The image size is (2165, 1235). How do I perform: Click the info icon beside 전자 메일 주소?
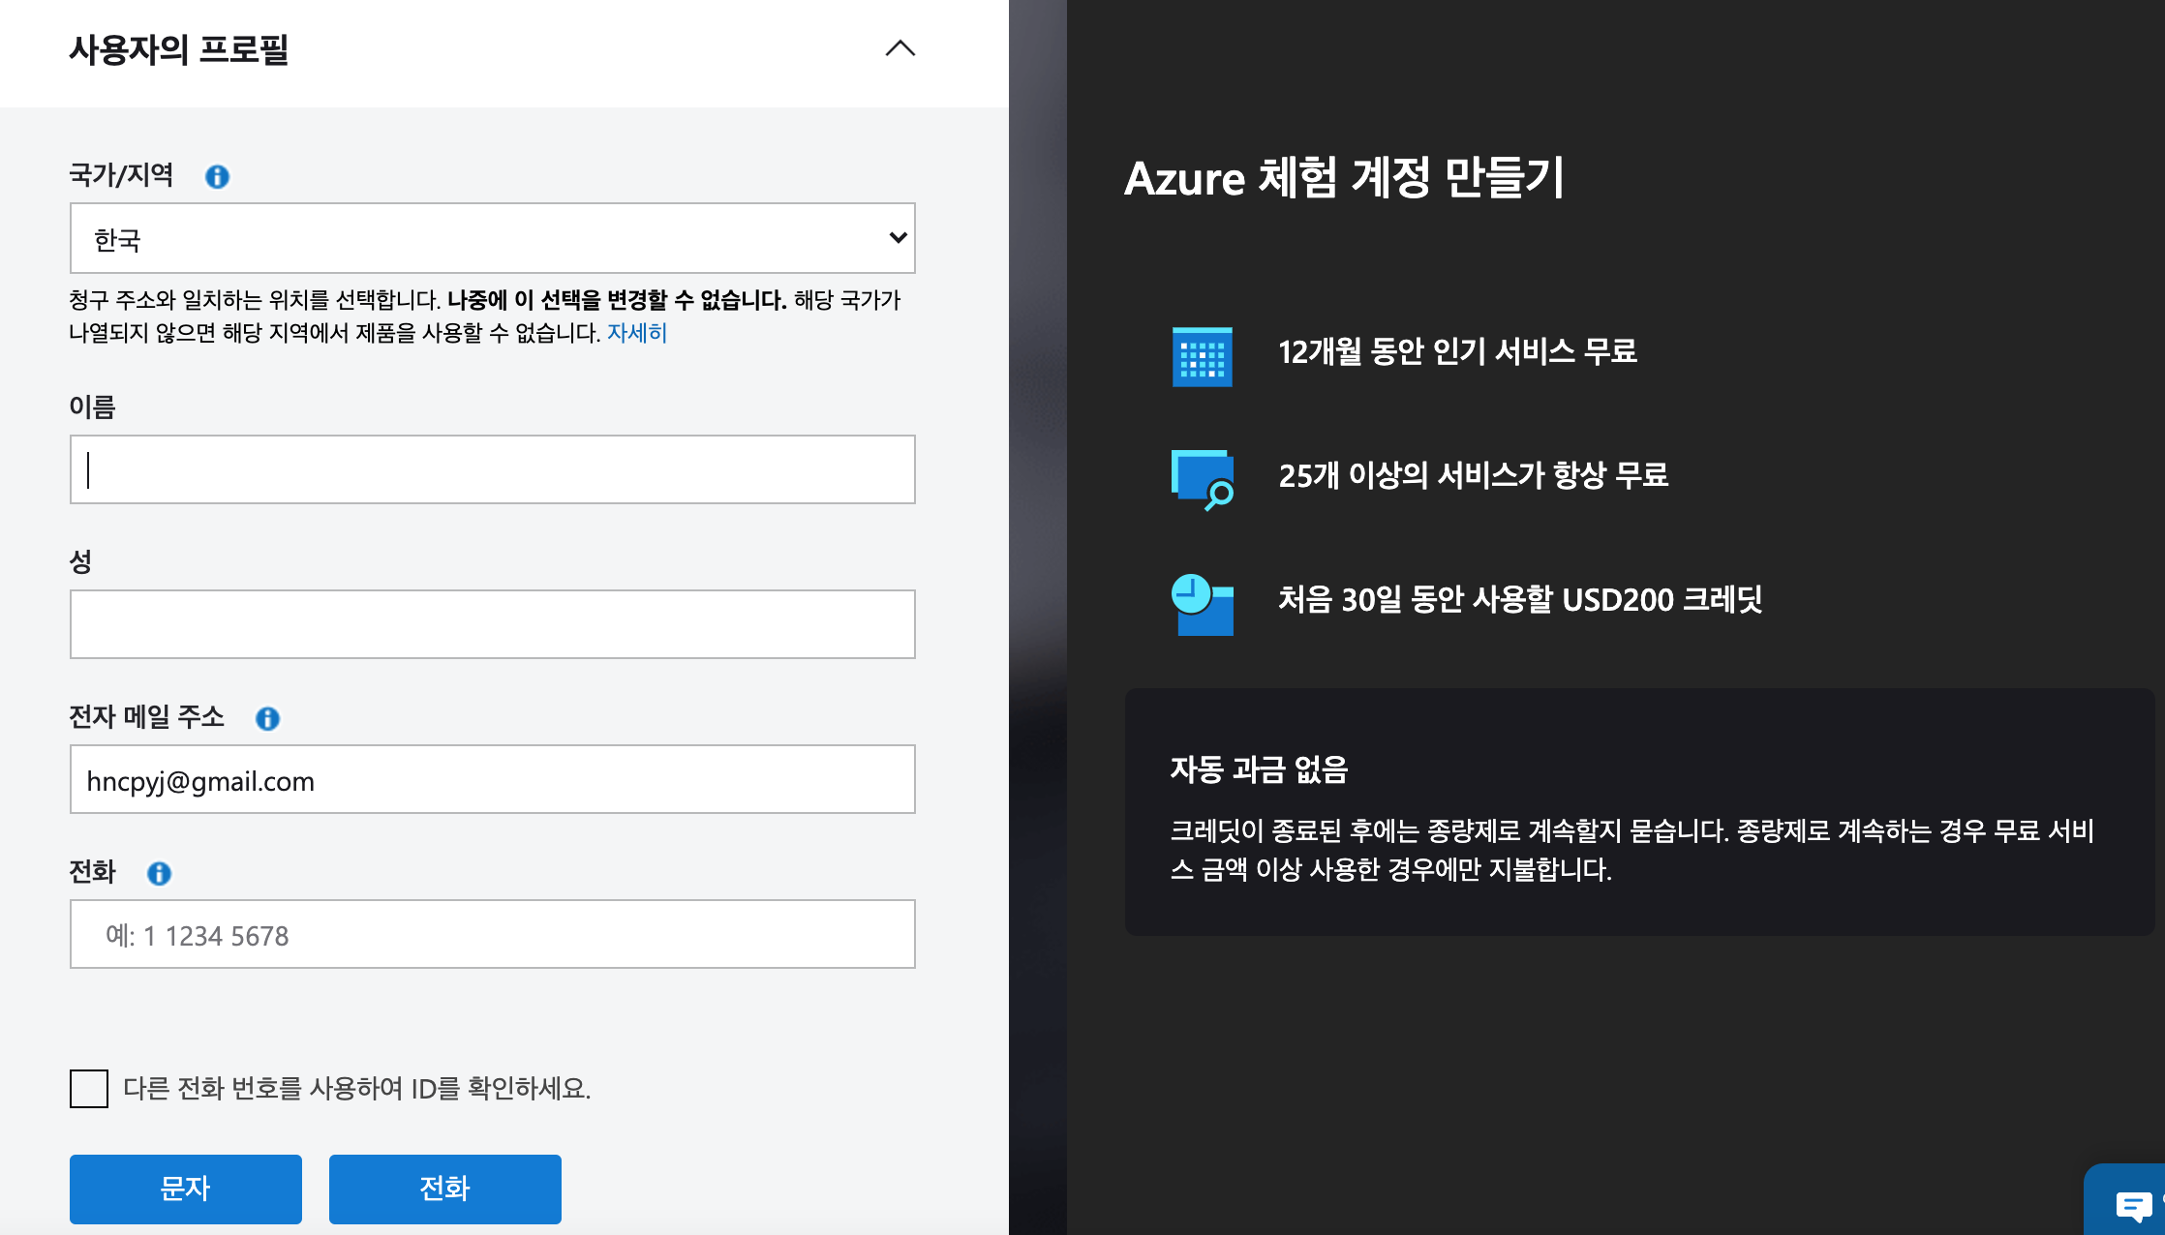[x=267, y=718]
